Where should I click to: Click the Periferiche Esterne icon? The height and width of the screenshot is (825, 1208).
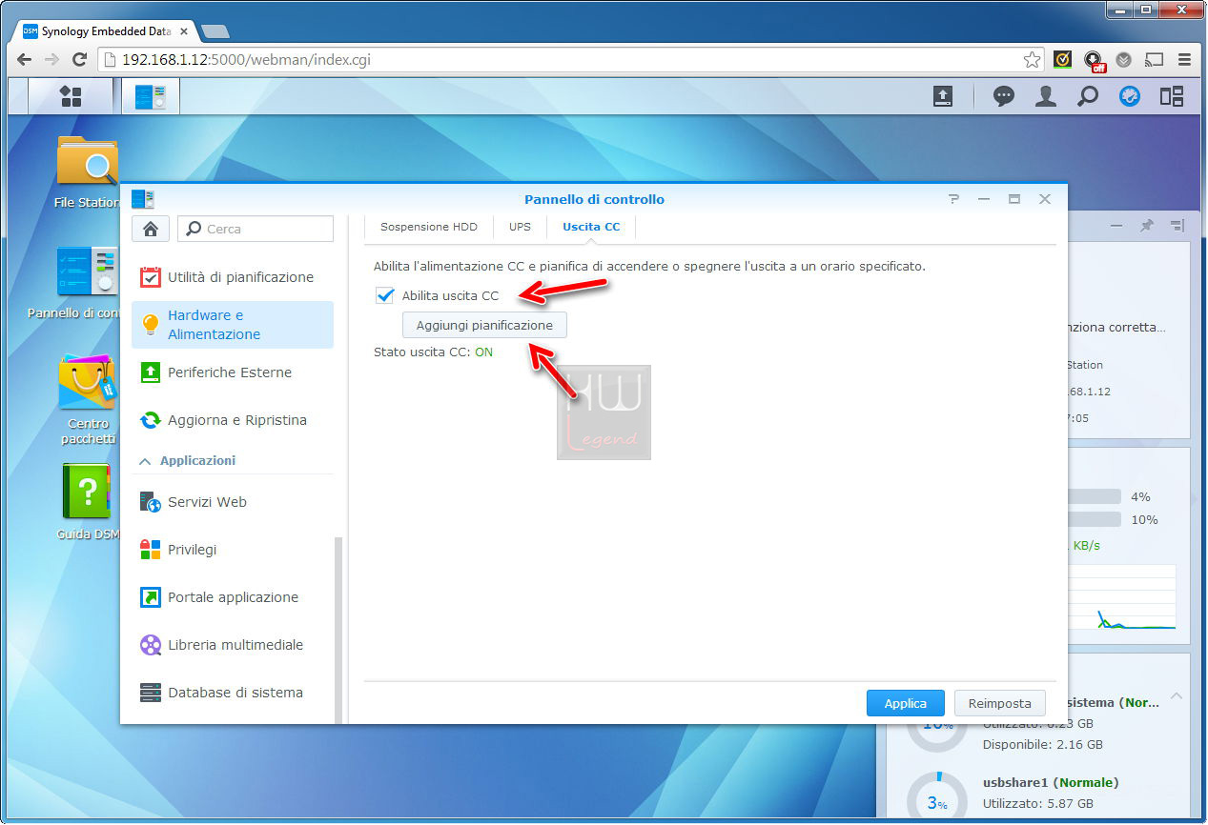151,372
